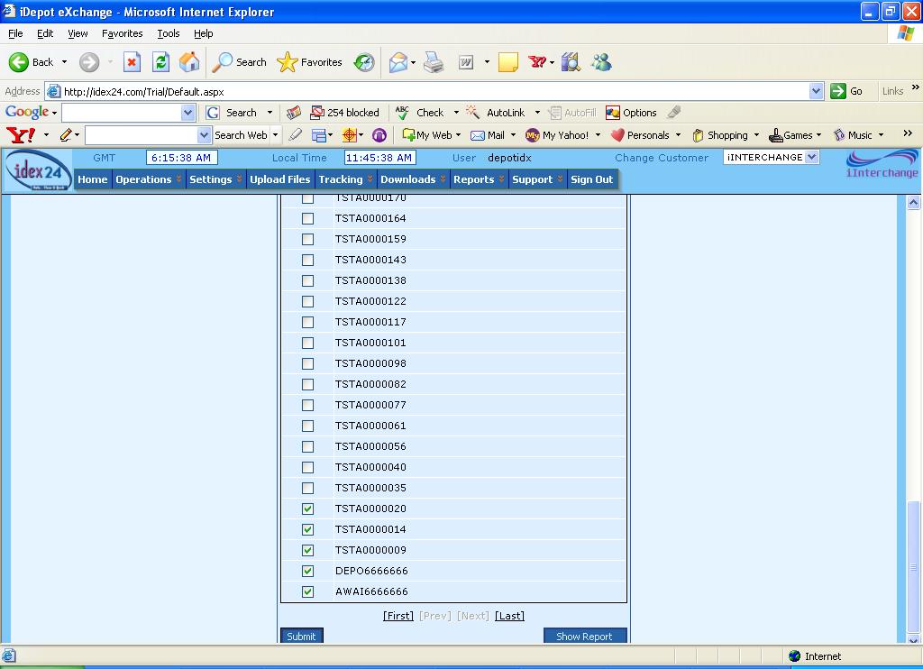The width and height of the screenshot is (923, 669).
Task: Click the Stop loading icon
Action: (132, 62)
